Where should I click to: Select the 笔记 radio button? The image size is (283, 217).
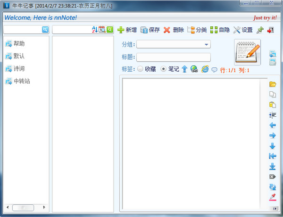[x=164, y=69]
